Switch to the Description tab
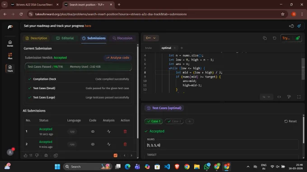This screenshot has height=172, width=307. (x=37, y=38)
